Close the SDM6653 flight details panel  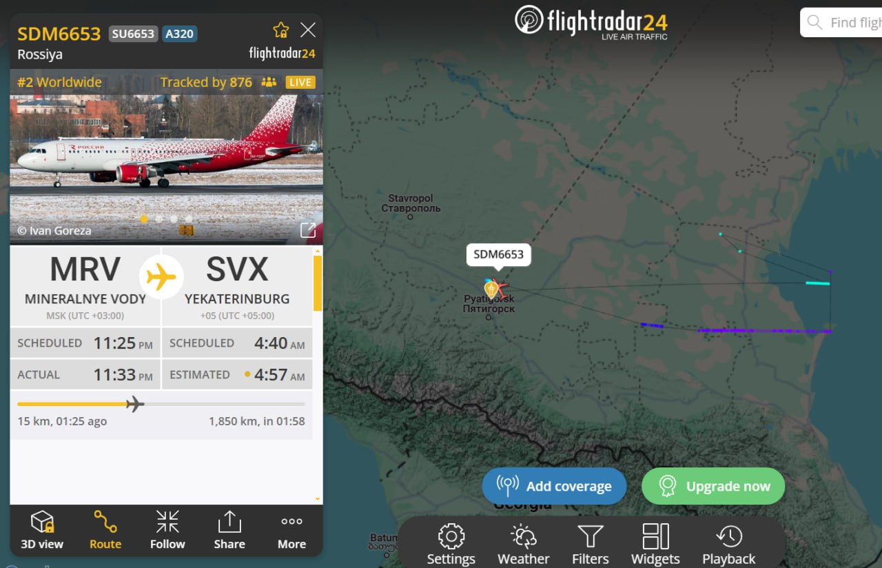point(308,30)
